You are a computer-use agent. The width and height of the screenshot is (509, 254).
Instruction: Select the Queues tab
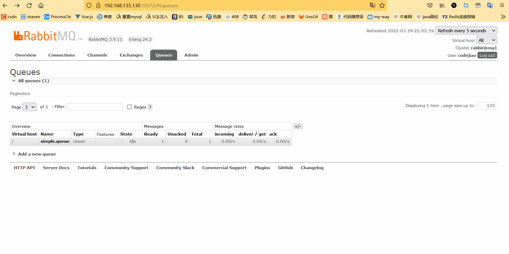coord(164,55)
